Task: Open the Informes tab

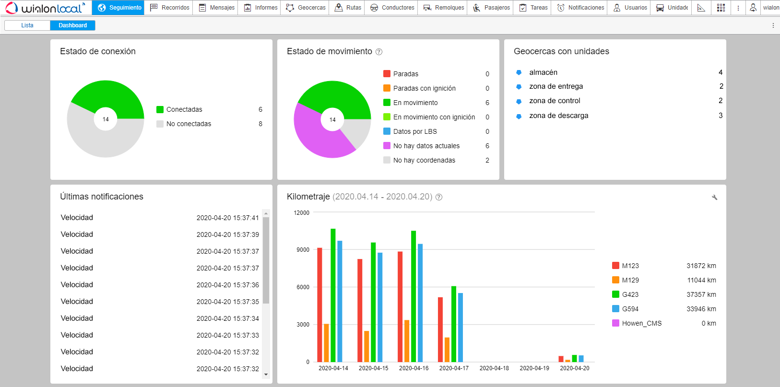Action: tap(260, 8)
